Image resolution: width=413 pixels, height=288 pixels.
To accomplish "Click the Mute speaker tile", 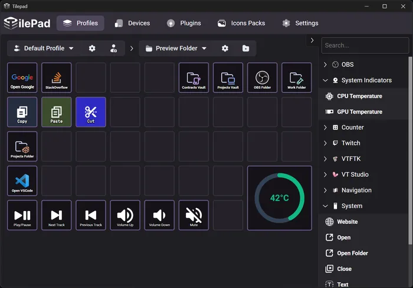I will pyautogui.click(x=194, y=215).
